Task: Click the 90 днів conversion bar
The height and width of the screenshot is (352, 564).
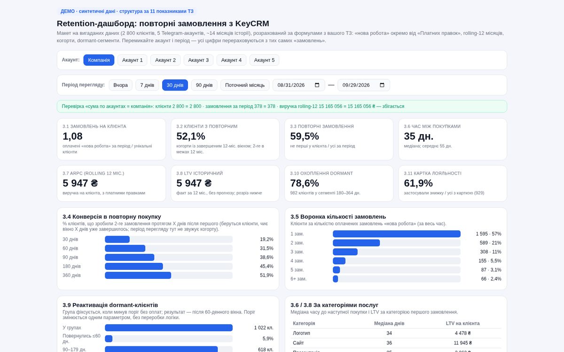Action: click(169, 257)
